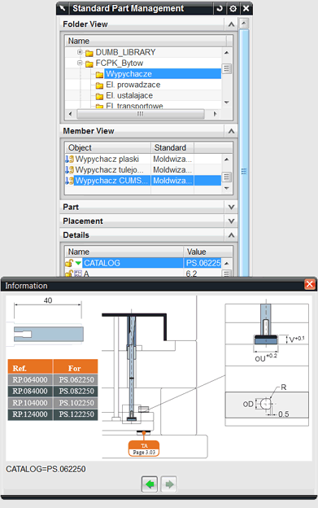The width and height of the screenshot is (318, 508).
Task: Click the Wypychacz plaski object icon
Action: [70, 159]
